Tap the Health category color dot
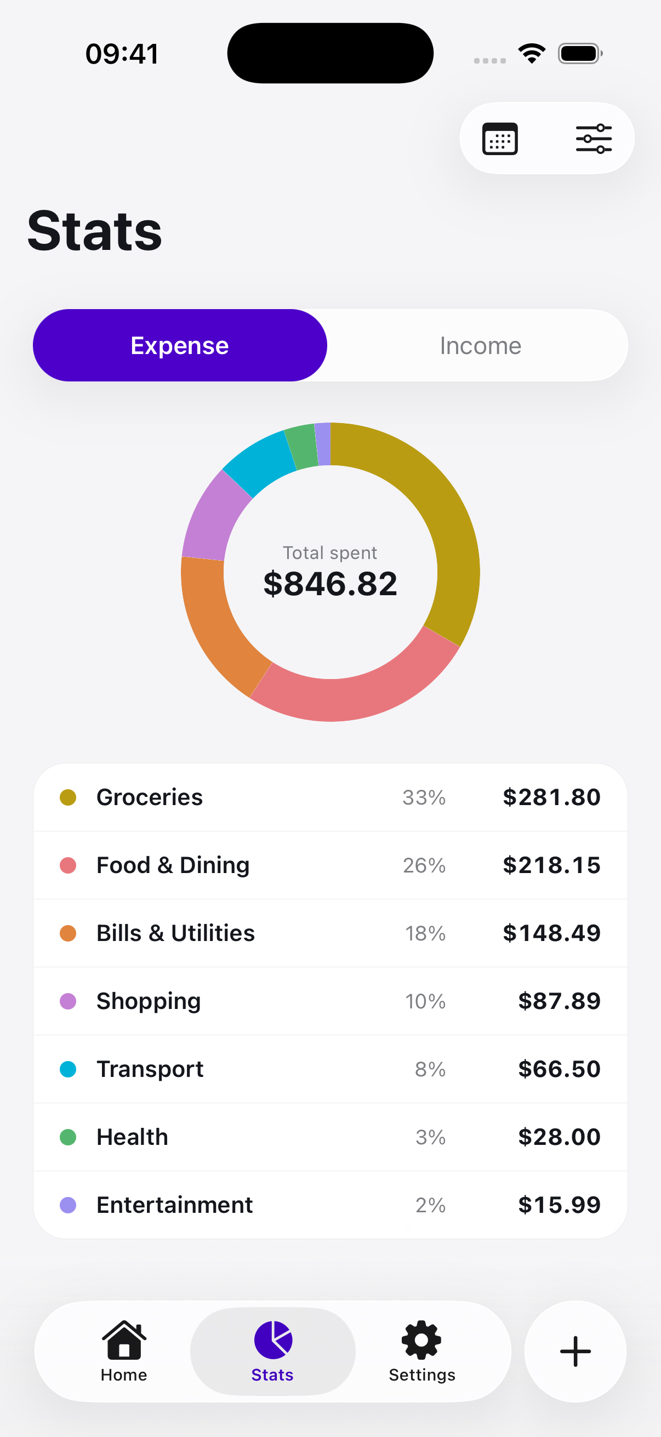 pos(68,1137)
